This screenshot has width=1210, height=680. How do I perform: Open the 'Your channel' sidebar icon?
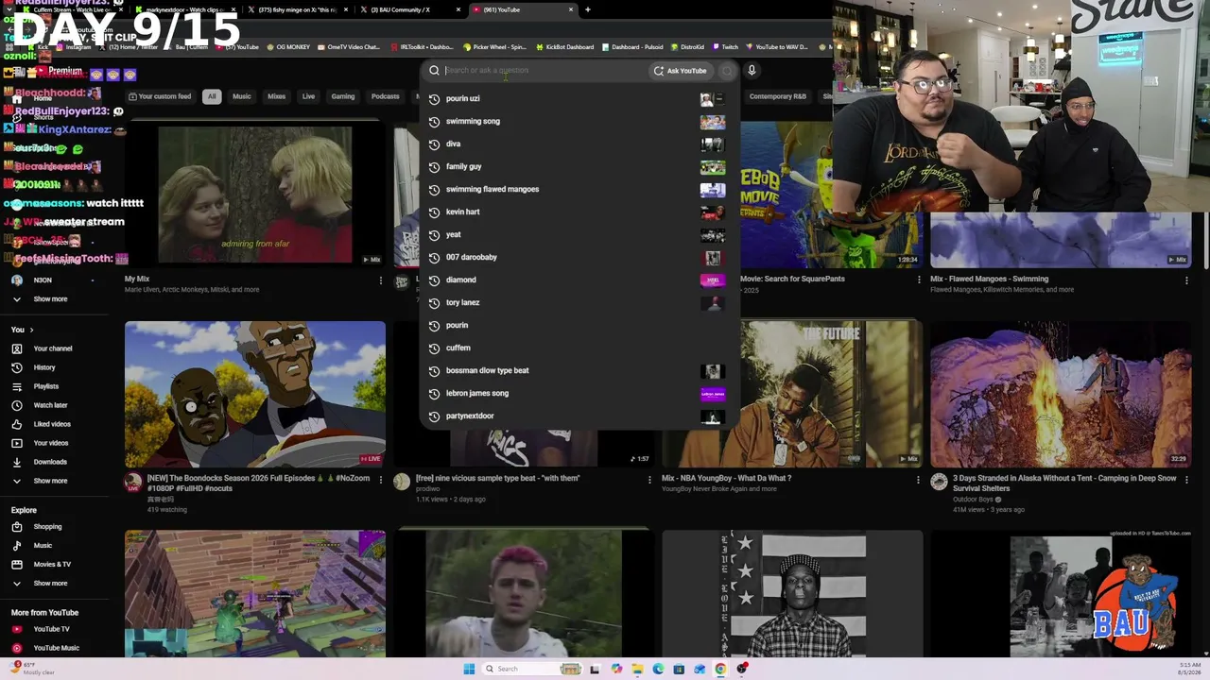pyautogui.click(x=17, y=348)
